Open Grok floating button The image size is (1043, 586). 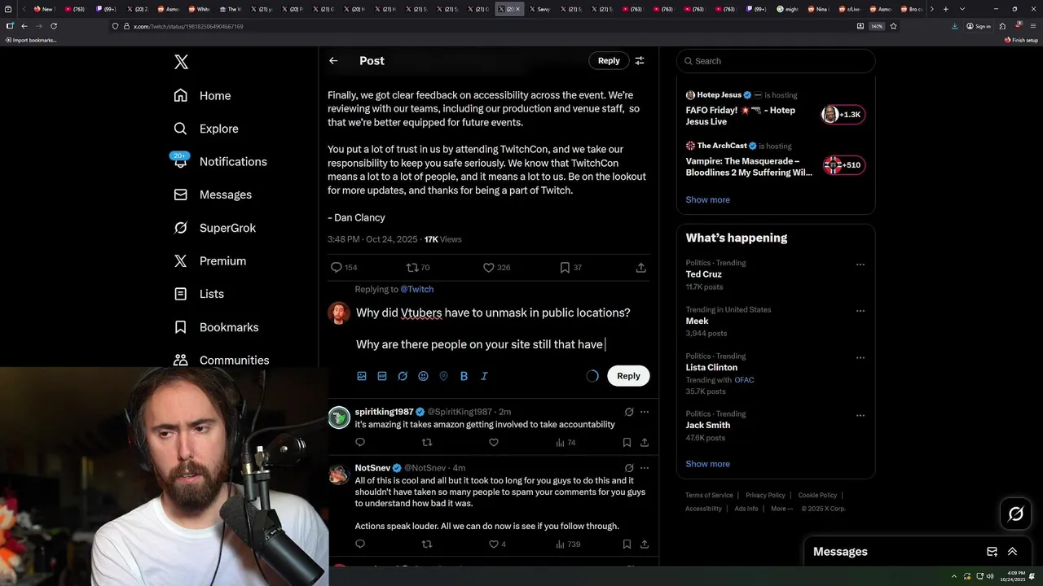(1016, 514)
